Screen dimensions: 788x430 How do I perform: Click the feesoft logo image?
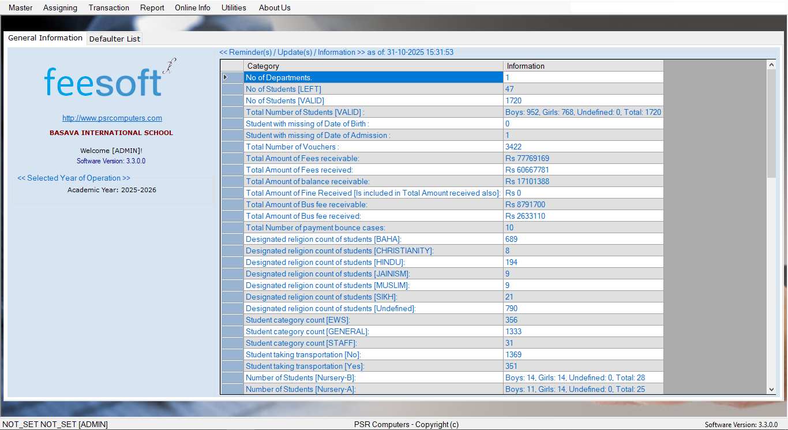pyautogui.click(x=104, y=80)
